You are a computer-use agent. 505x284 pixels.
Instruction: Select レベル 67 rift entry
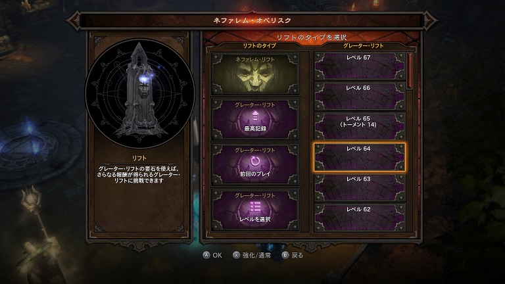pos(360,66)
